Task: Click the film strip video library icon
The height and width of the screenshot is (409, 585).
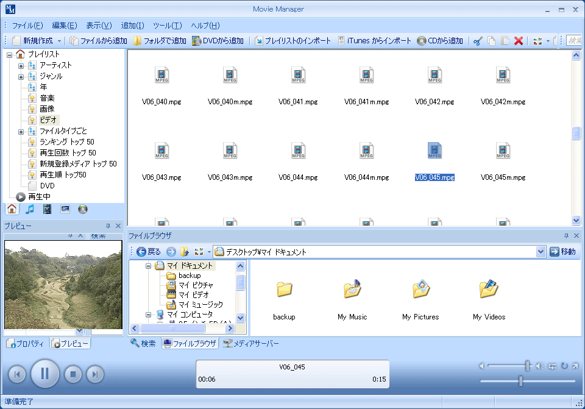Action: click(47, 209)
